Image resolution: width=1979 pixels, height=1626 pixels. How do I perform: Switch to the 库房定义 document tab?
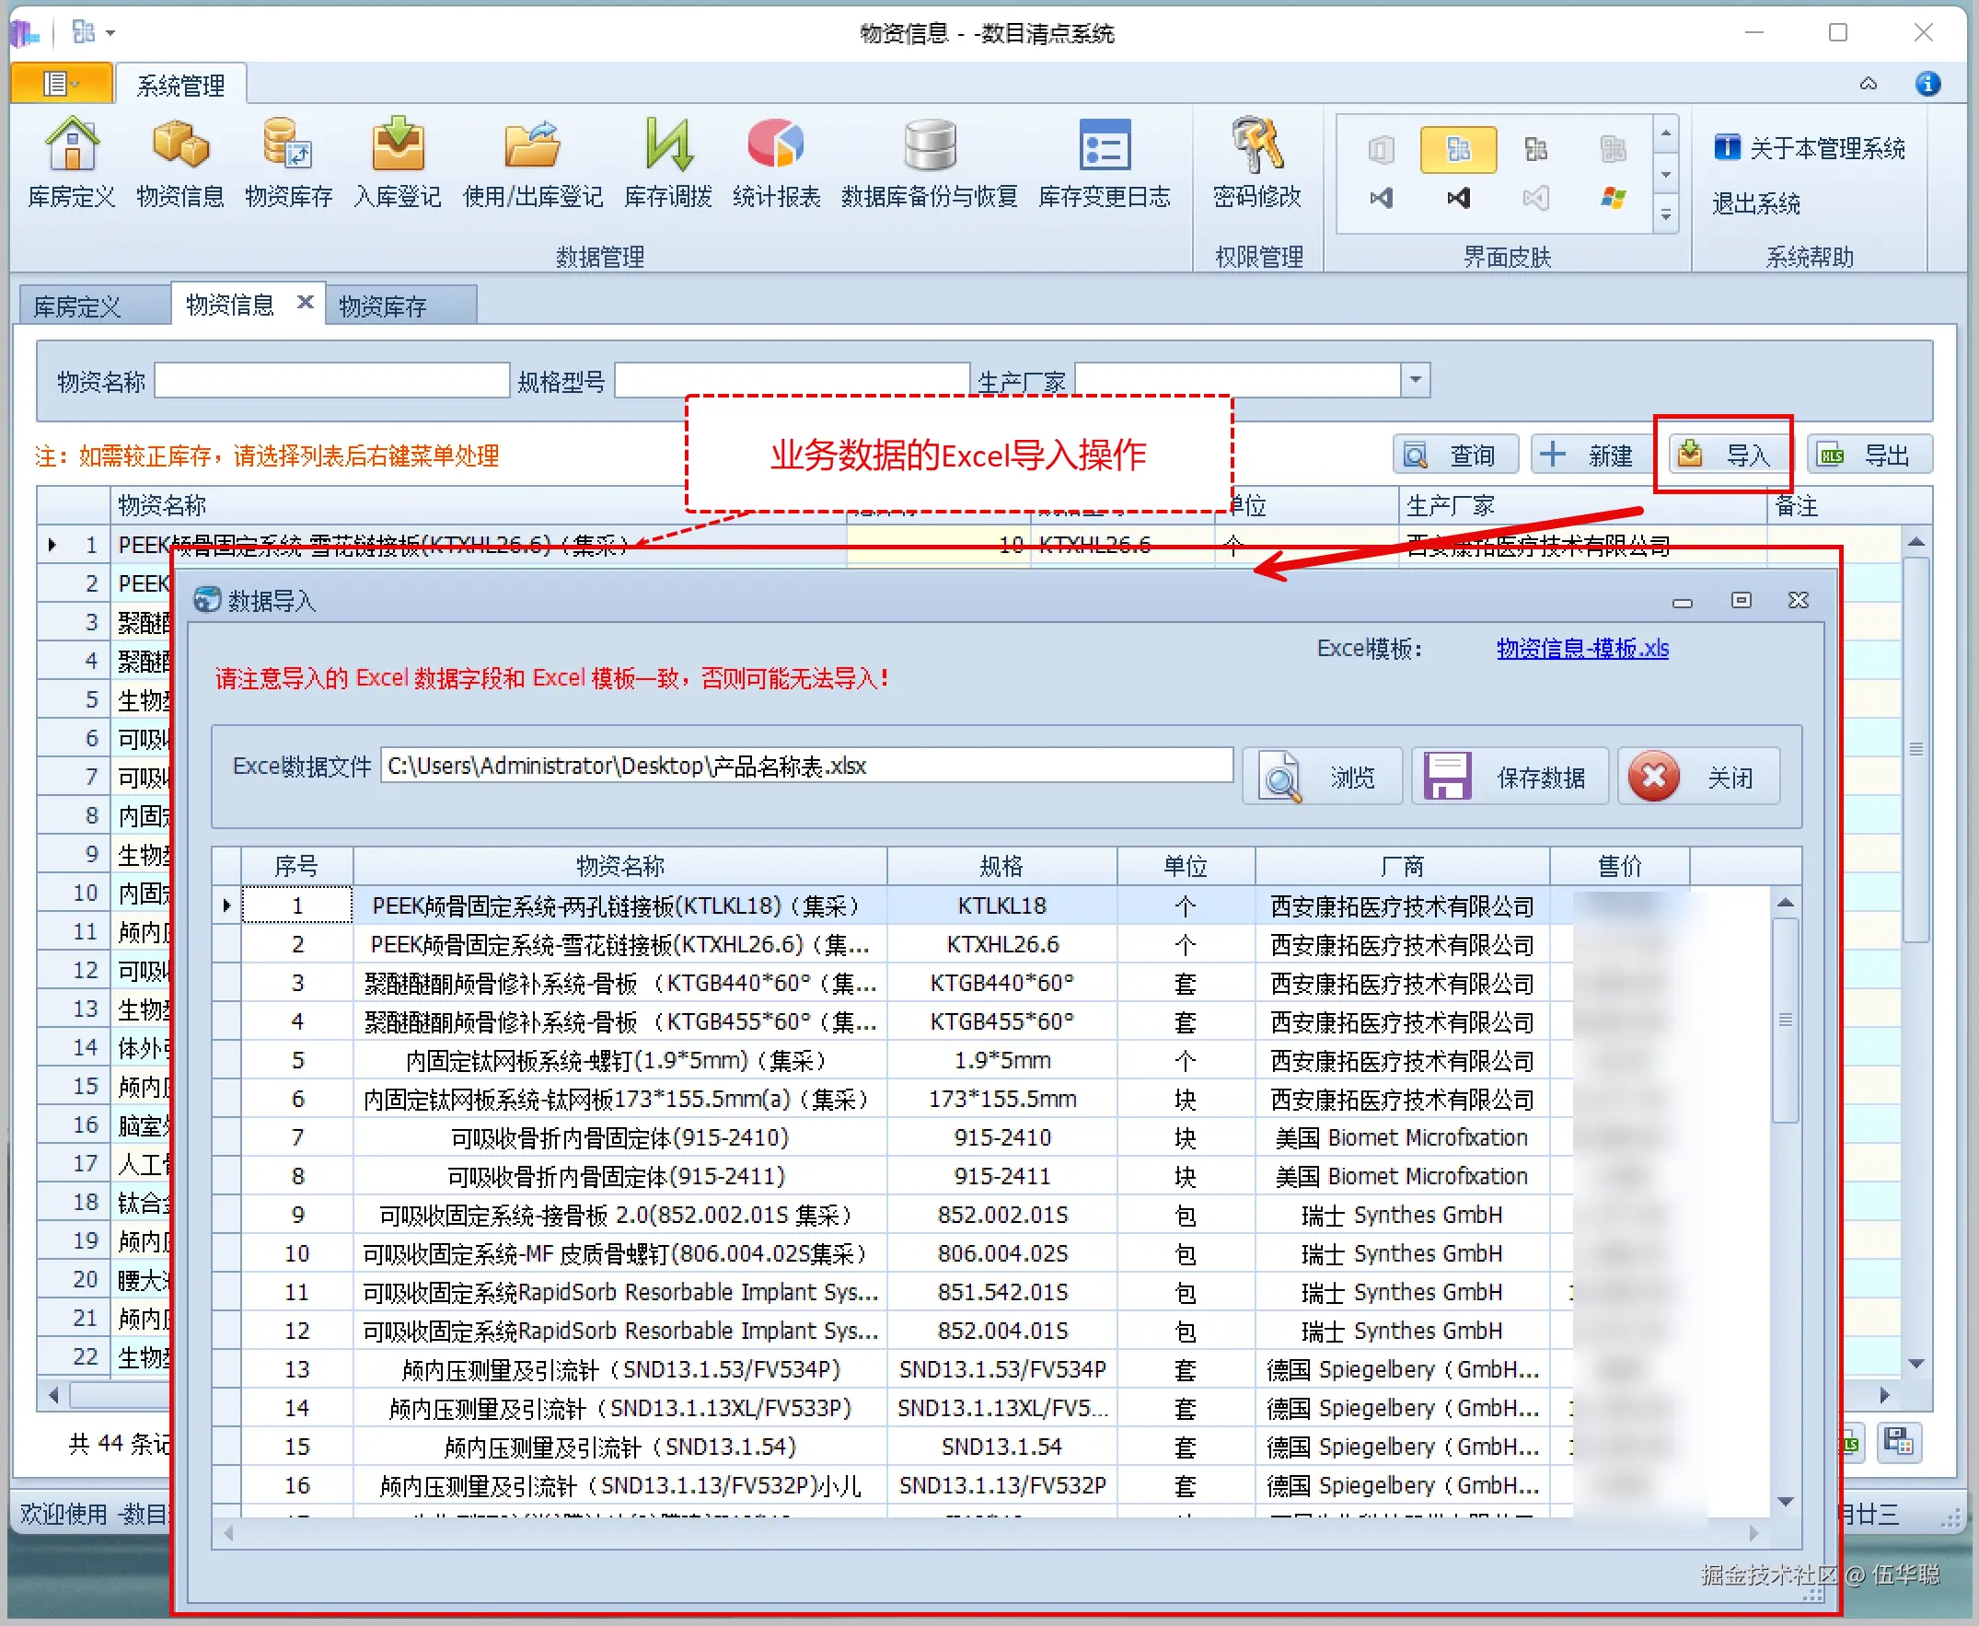pos(76,306)
